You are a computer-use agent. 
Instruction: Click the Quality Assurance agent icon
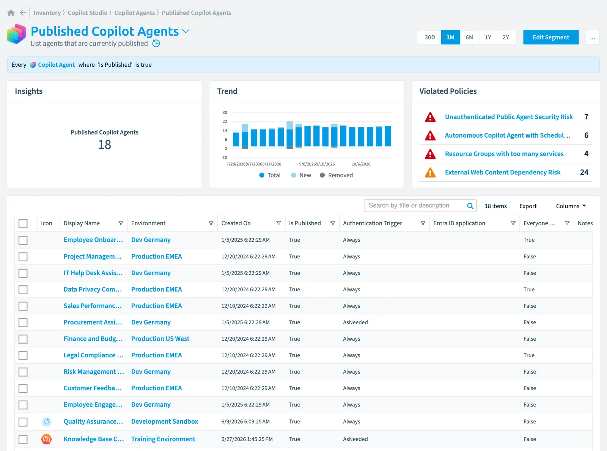(x=46, y=421)
